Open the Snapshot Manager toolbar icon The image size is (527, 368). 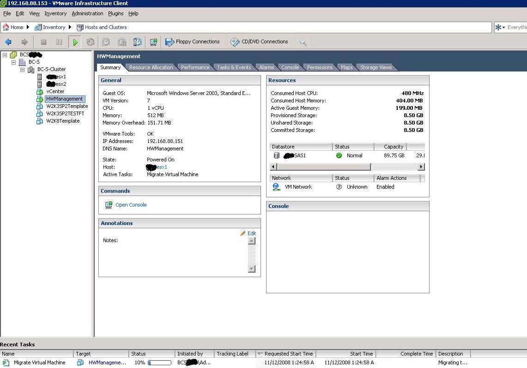click(138, 42)
